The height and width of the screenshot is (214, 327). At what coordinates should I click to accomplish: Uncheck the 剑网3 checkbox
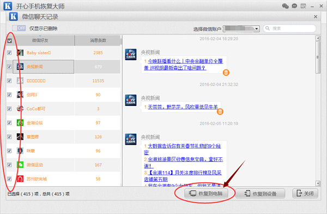9,94
